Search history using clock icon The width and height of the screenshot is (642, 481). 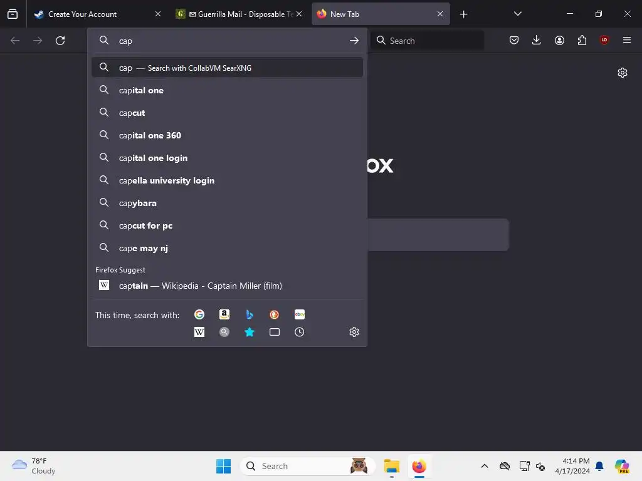(300, 332)
